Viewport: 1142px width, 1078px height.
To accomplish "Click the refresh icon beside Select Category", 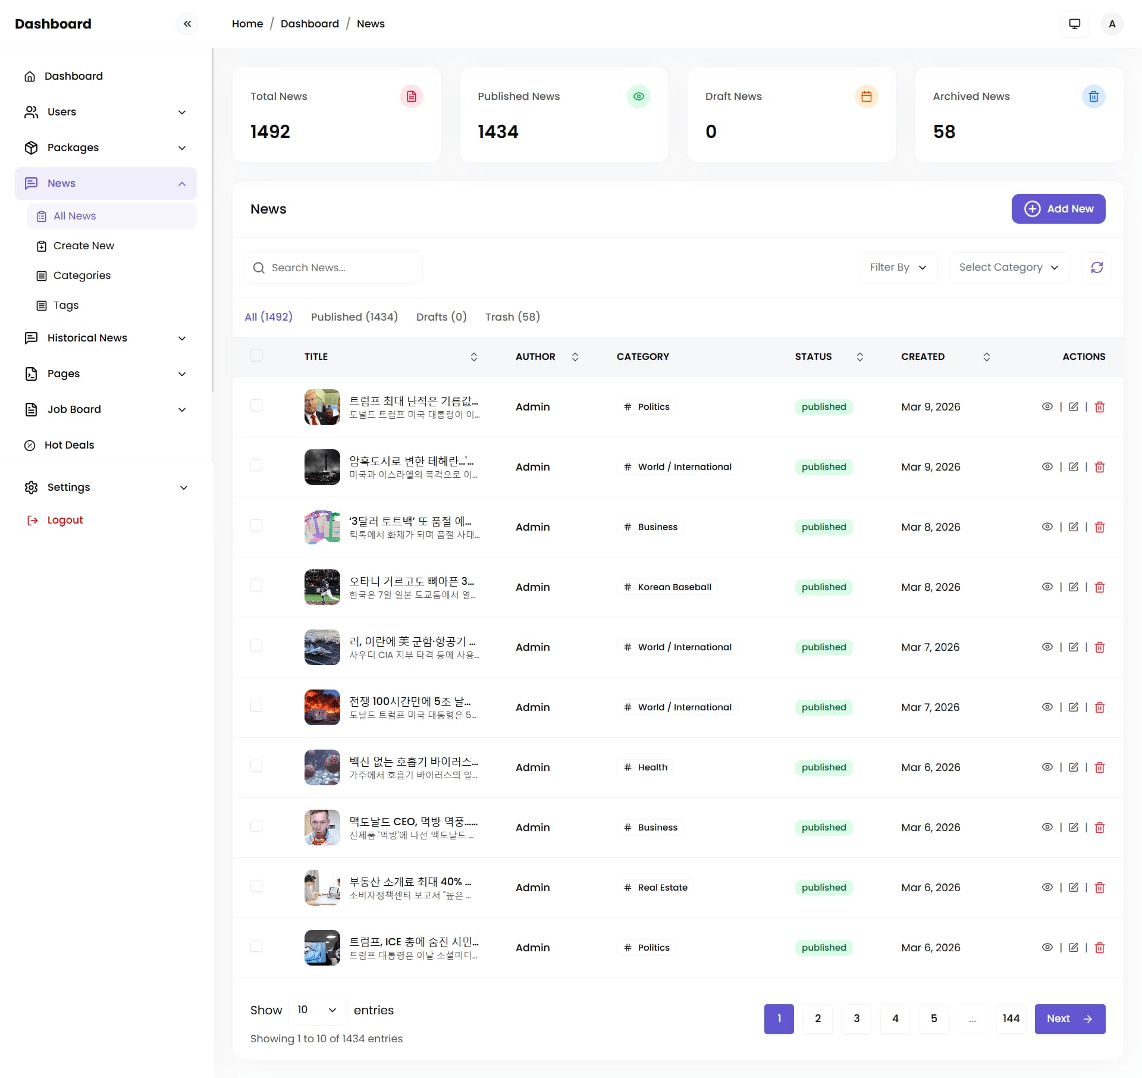I will (1097, 267).
